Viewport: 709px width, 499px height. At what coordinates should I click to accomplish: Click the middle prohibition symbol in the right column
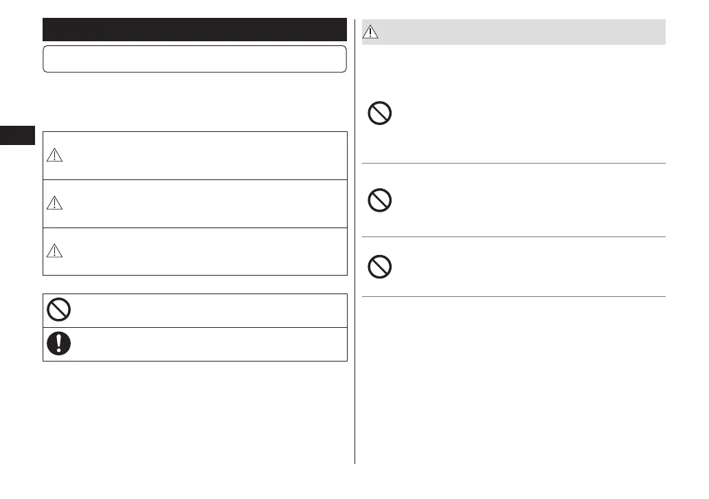click(x=380, y=200)
